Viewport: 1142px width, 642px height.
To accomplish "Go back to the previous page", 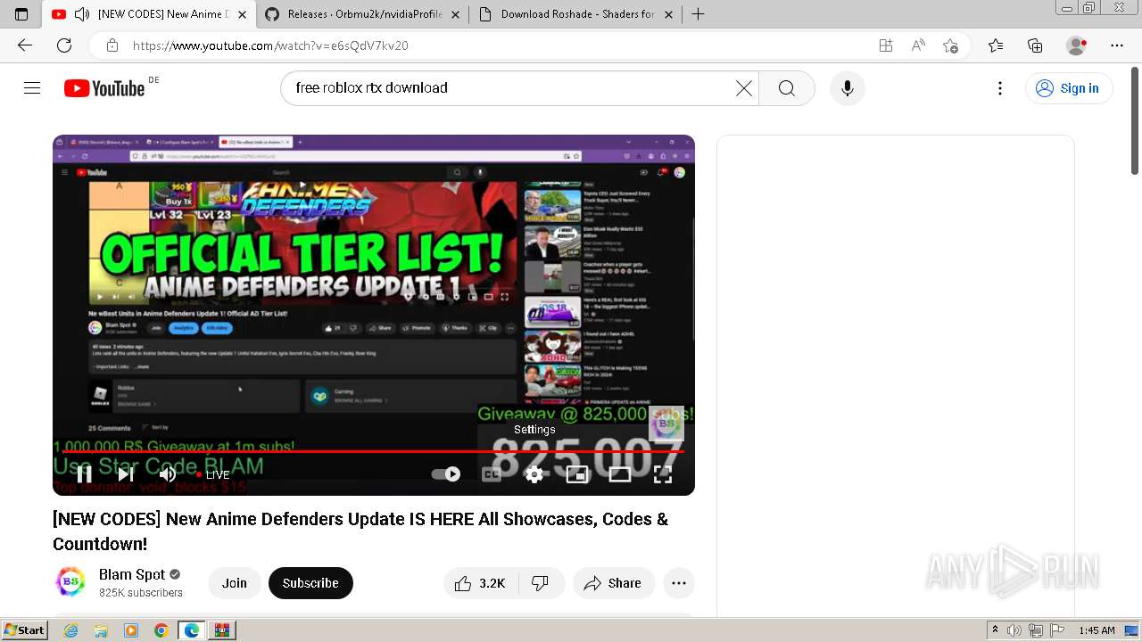I will (x=25, y=45).
